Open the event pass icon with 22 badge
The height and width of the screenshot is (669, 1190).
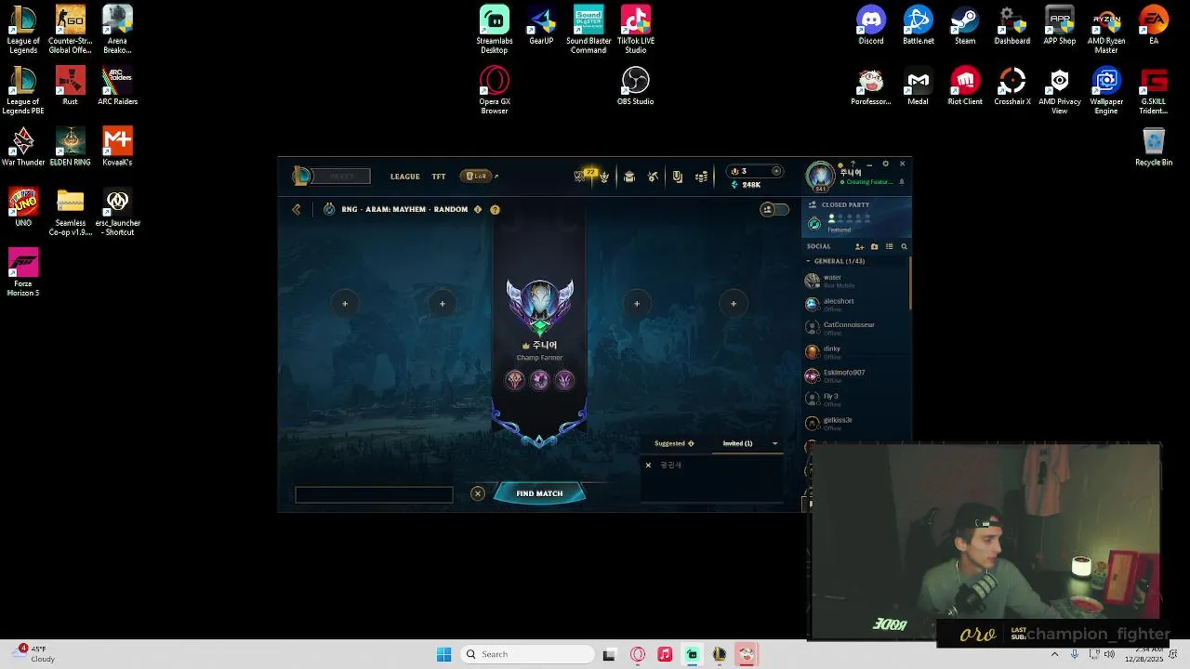coord(582,176)
